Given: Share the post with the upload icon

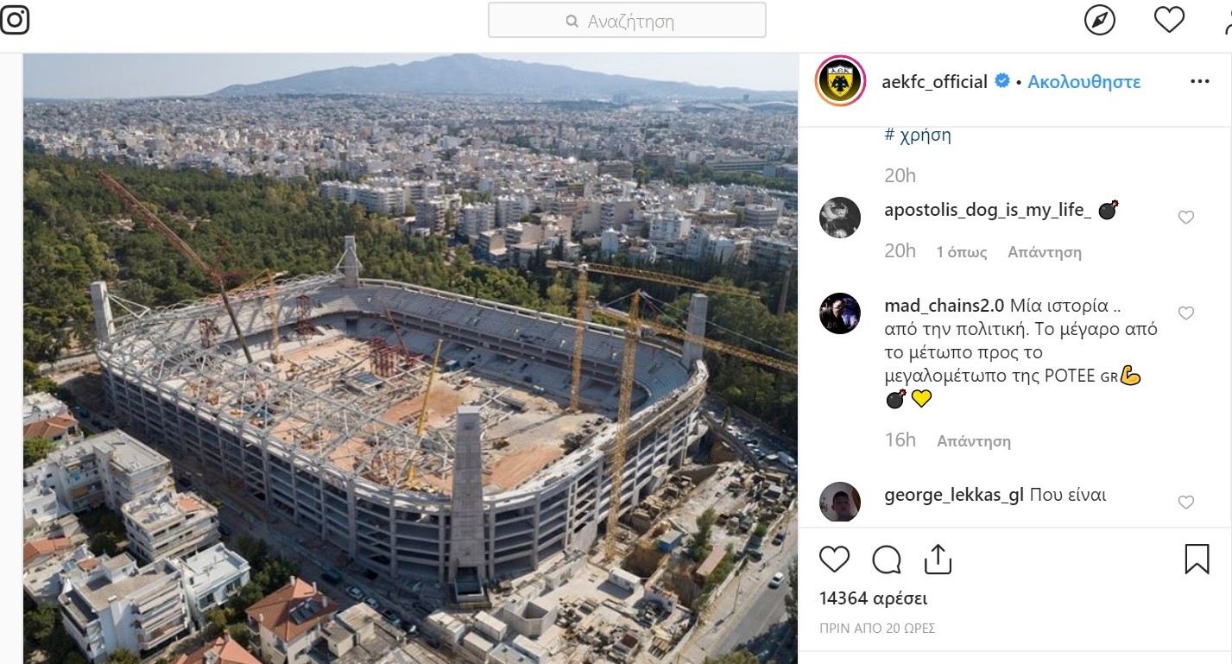Looking at the screenshot, I should [938, 559].
